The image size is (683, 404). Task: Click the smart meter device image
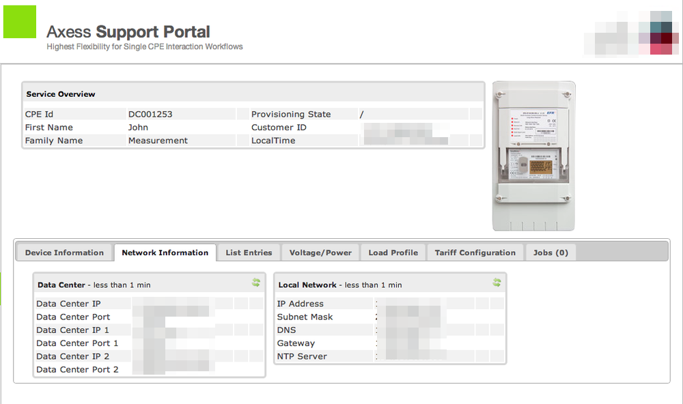tap(533, 156)
